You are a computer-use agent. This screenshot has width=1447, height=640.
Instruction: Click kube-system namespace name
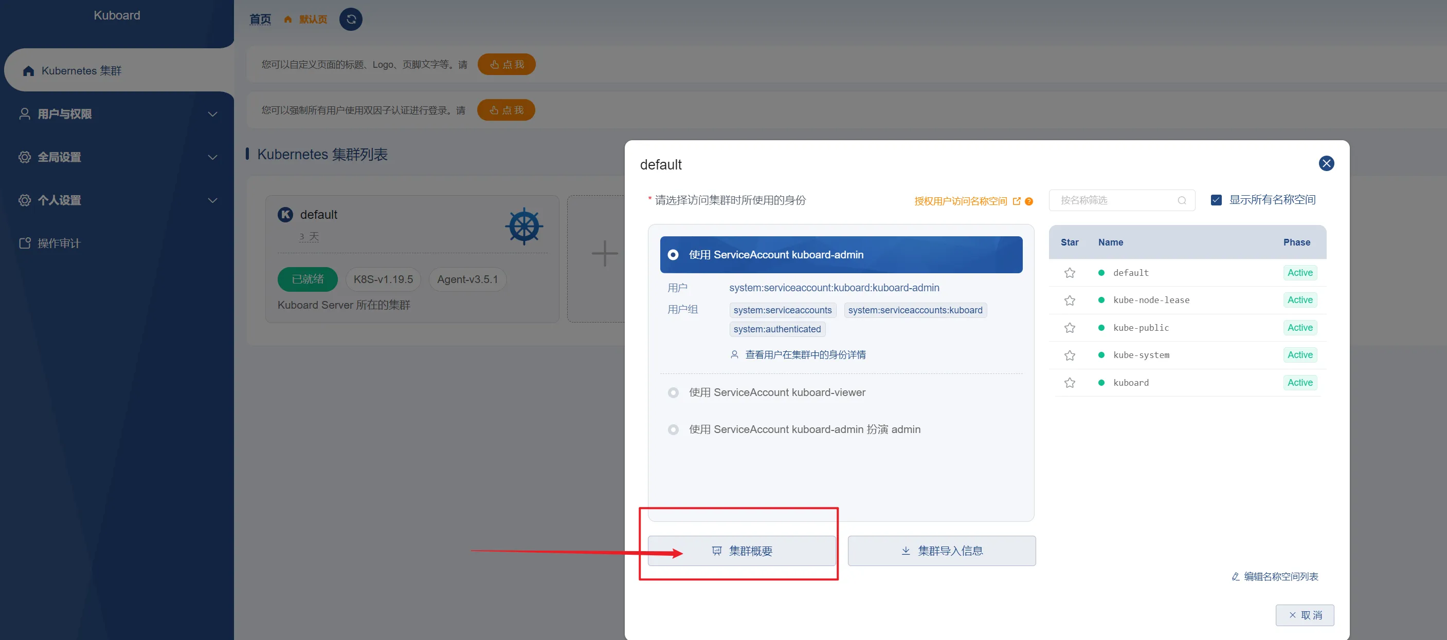tap(1141, 355)
